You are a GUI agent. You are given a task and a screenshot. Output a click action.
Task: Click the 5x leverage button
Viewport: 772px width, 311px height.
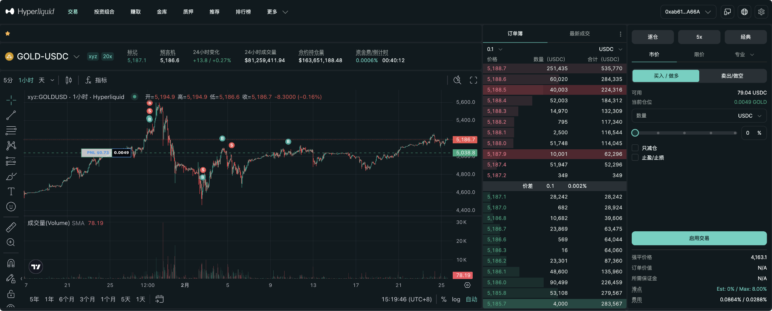point(699,37)
